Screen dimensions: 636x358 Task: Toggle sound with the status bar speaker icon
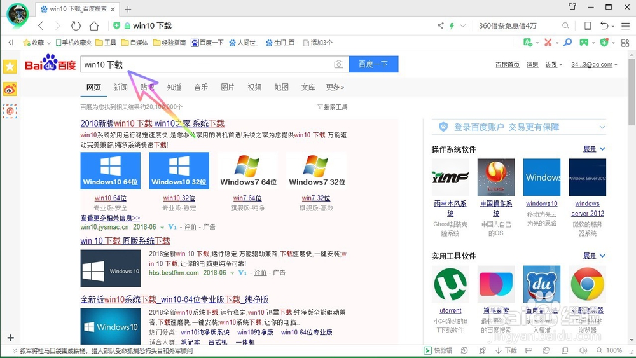point(583,350)
